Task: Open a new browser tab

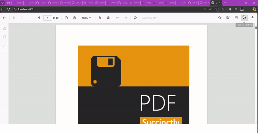Action: [x=225, y=3]
